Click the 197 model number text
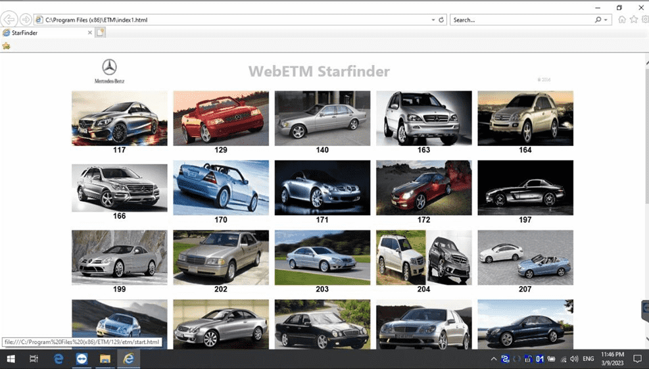The image size is (649, 369). [525, 220]
